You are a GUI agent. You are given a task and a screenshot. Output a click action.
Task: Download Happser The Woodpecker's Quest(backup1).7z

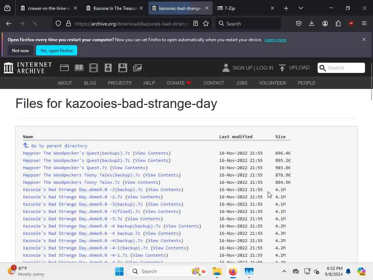coord(76,153)
